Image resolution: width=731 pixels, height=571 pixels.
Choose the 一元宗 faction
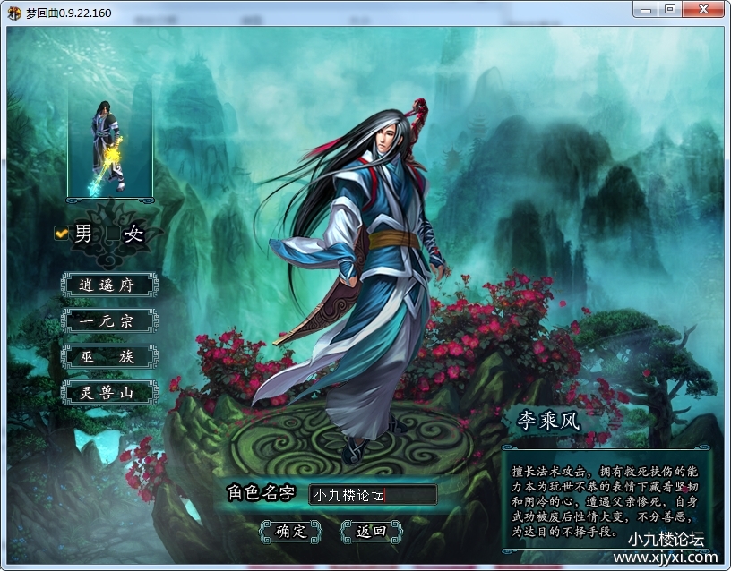[x=109, y=320]
